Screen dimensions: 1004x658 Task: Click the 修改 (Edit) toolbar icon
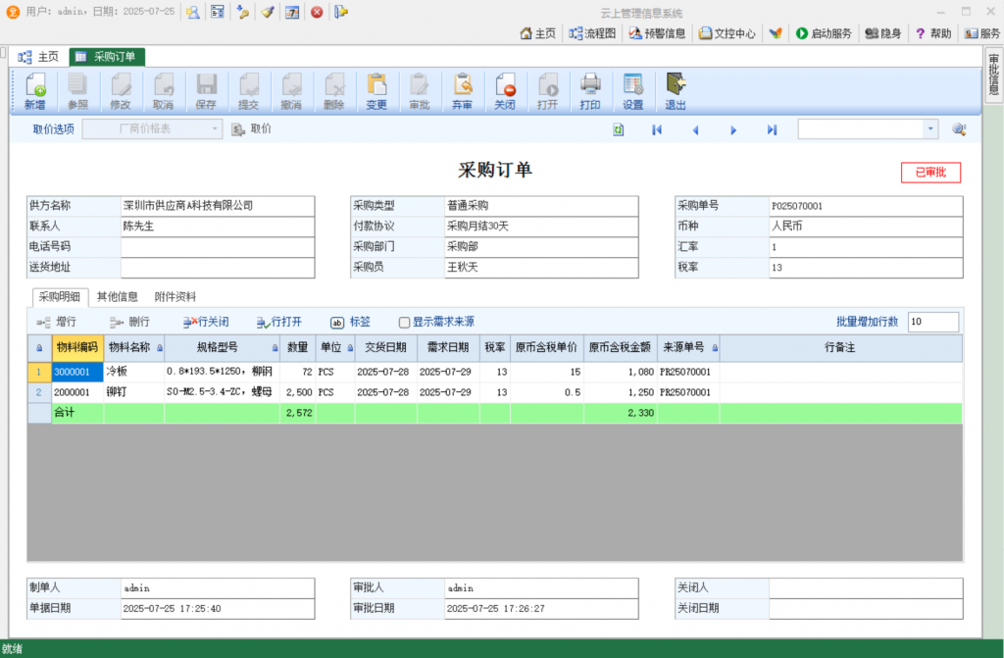click(x=121, y=91)
